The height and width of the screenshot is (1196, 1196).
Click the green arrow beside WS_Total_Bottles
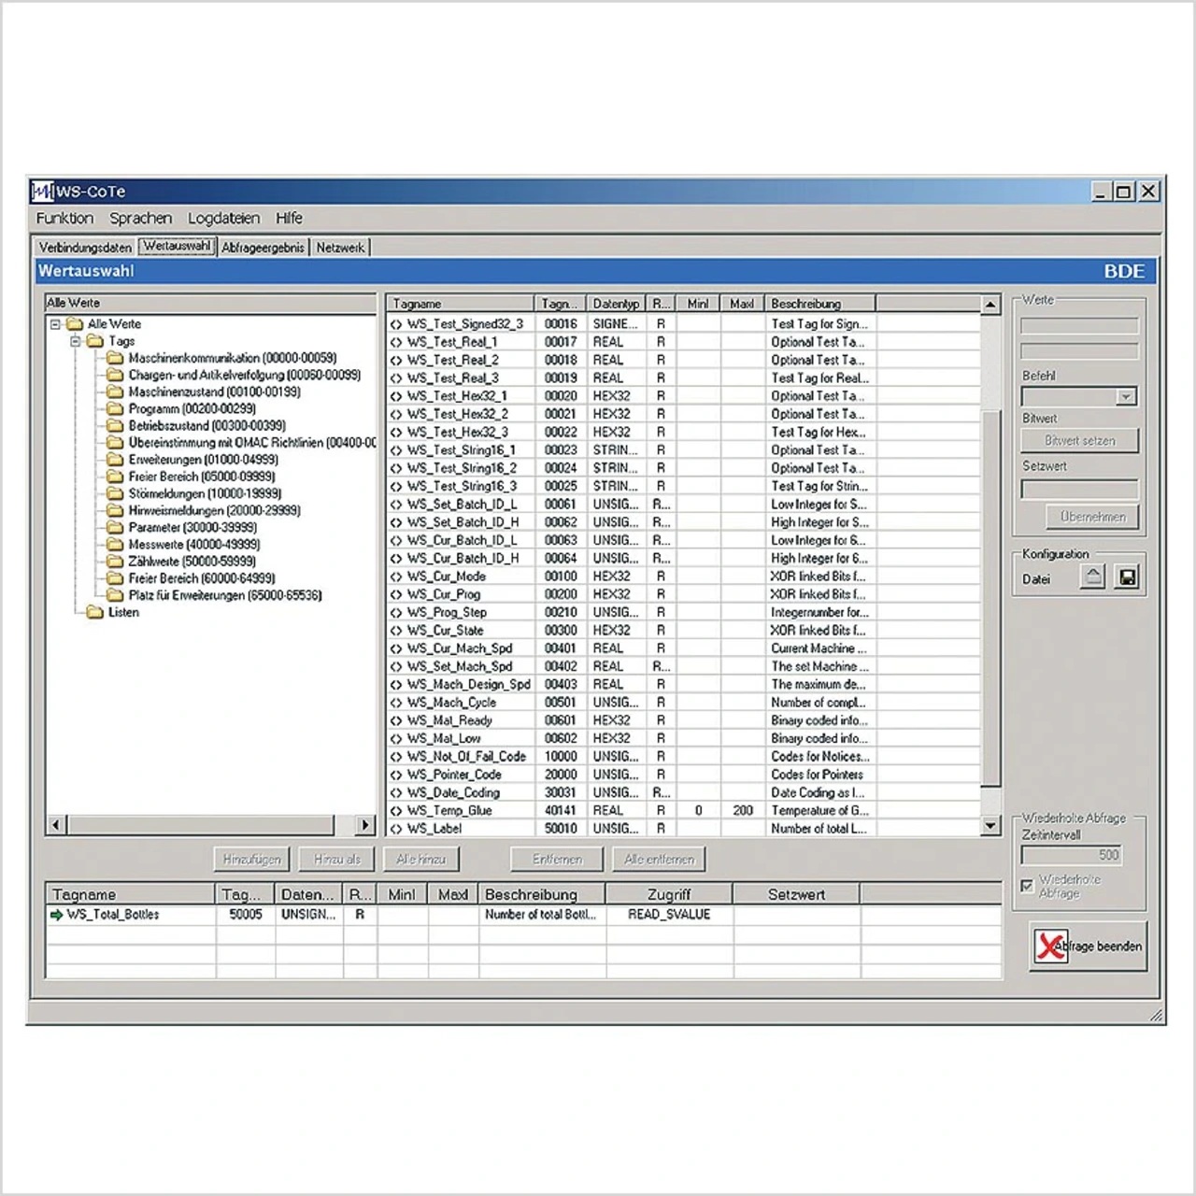[x=57, y=915]
